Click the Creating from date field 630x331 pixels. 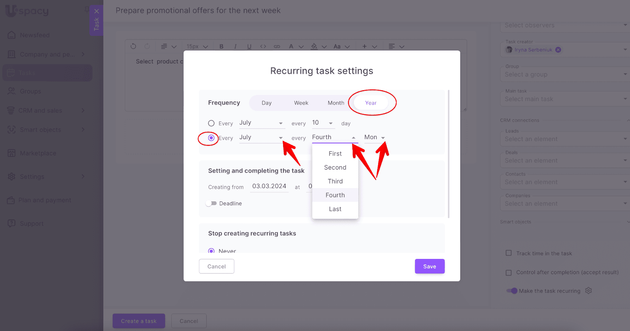coord(269,186)
